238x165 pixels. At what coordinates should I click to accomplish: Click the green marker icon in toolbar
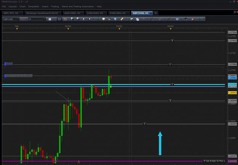pos(98,19)
